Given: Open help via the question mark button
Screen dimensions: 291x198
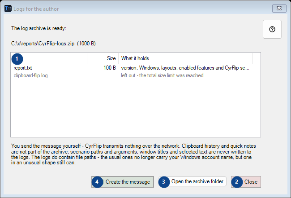Looking at the screenshot, I should point(272,29).
